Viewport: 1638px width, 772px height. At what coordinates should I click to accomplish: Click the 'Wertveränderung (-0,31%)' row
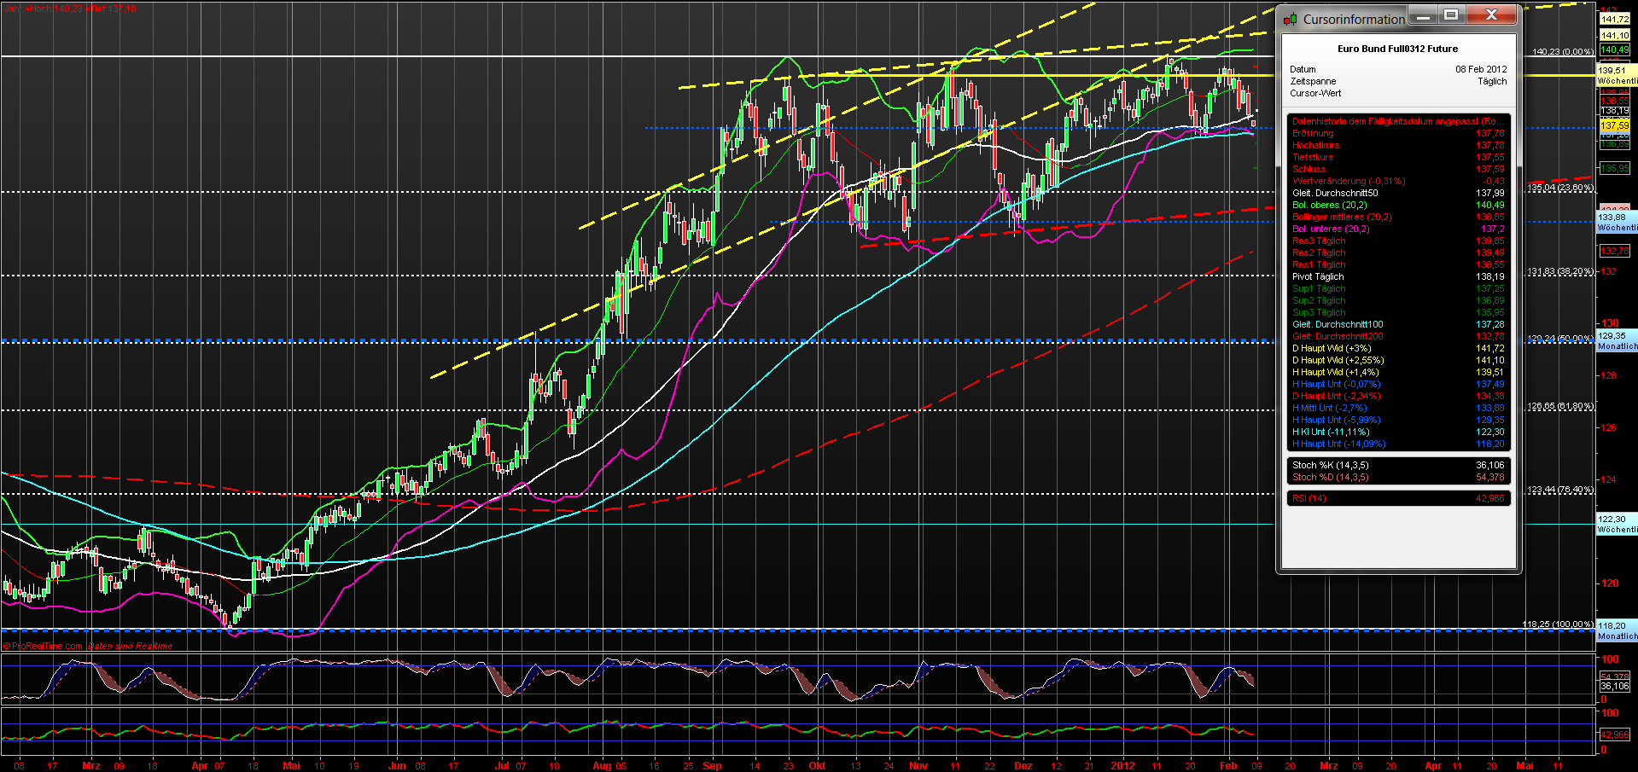pyautogui.click(x=1398, y=181)
